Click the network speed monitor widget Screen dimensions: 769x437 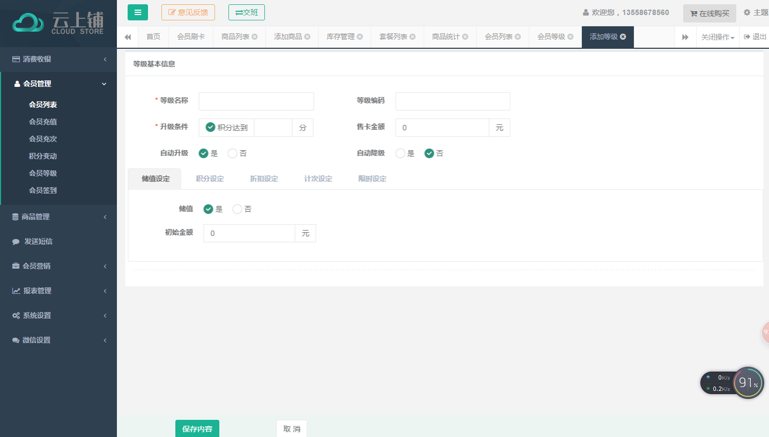[x=719, y=383]
